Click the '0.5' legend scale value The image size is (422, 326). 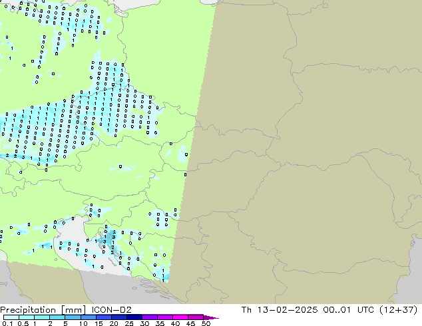point(23,323)
